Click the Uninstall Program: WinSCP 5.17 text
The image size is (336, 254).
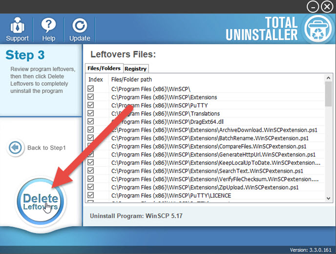tap(136, 215)
